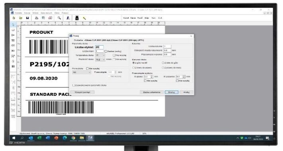Click the Liczba etykiet input field

pyautogui.click(x=99, y=47)
